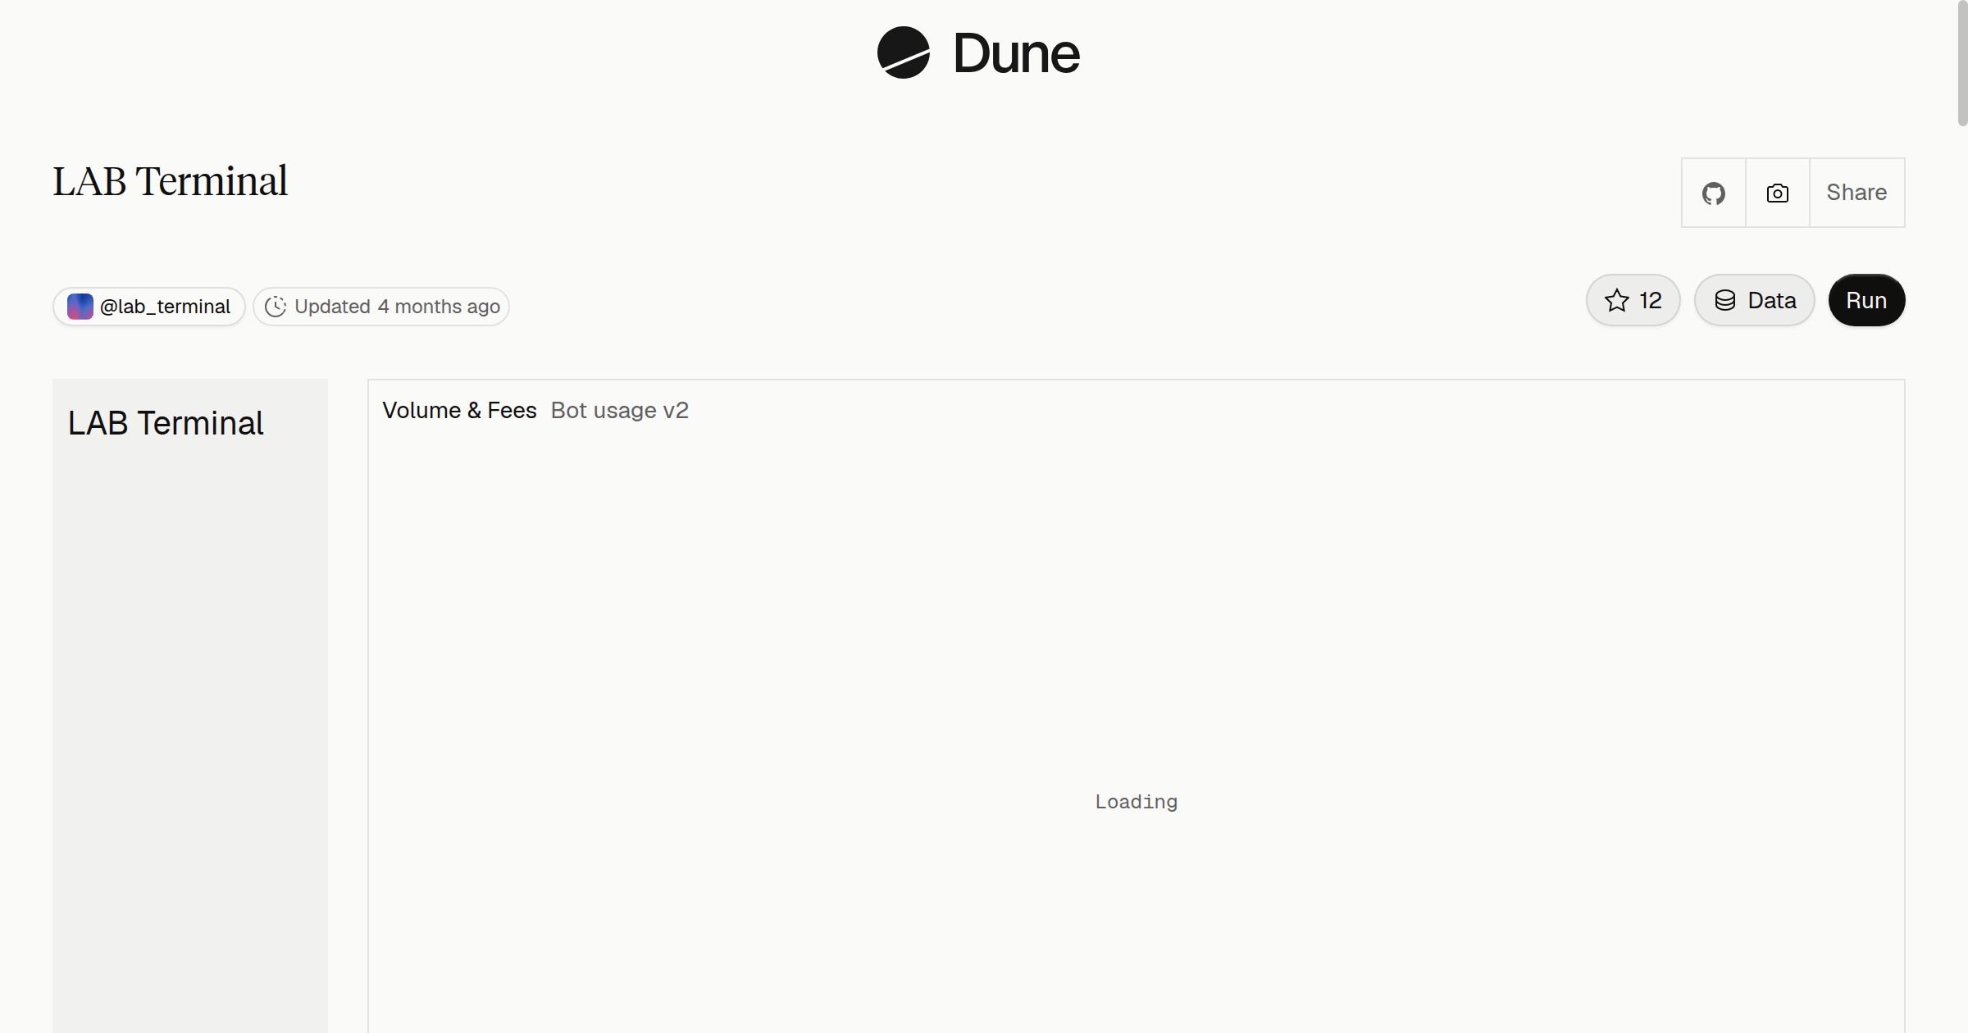
Task: Open the Dune home logo
Action: pos(978,52)
